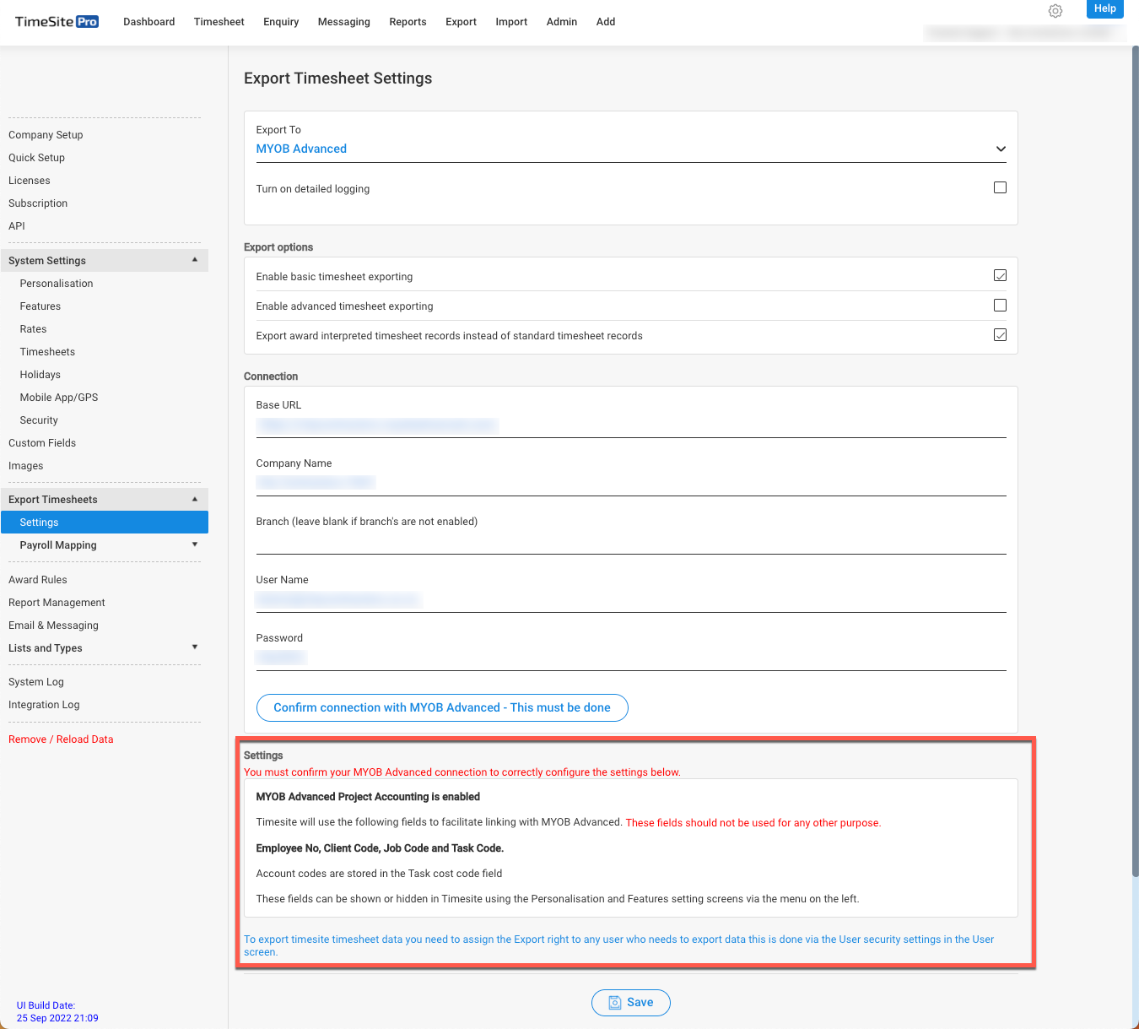This screenshot has width=1139, height=1029.
Task: Toggle Turn on detailed logging checkbox
Action: coord(1000,187)
